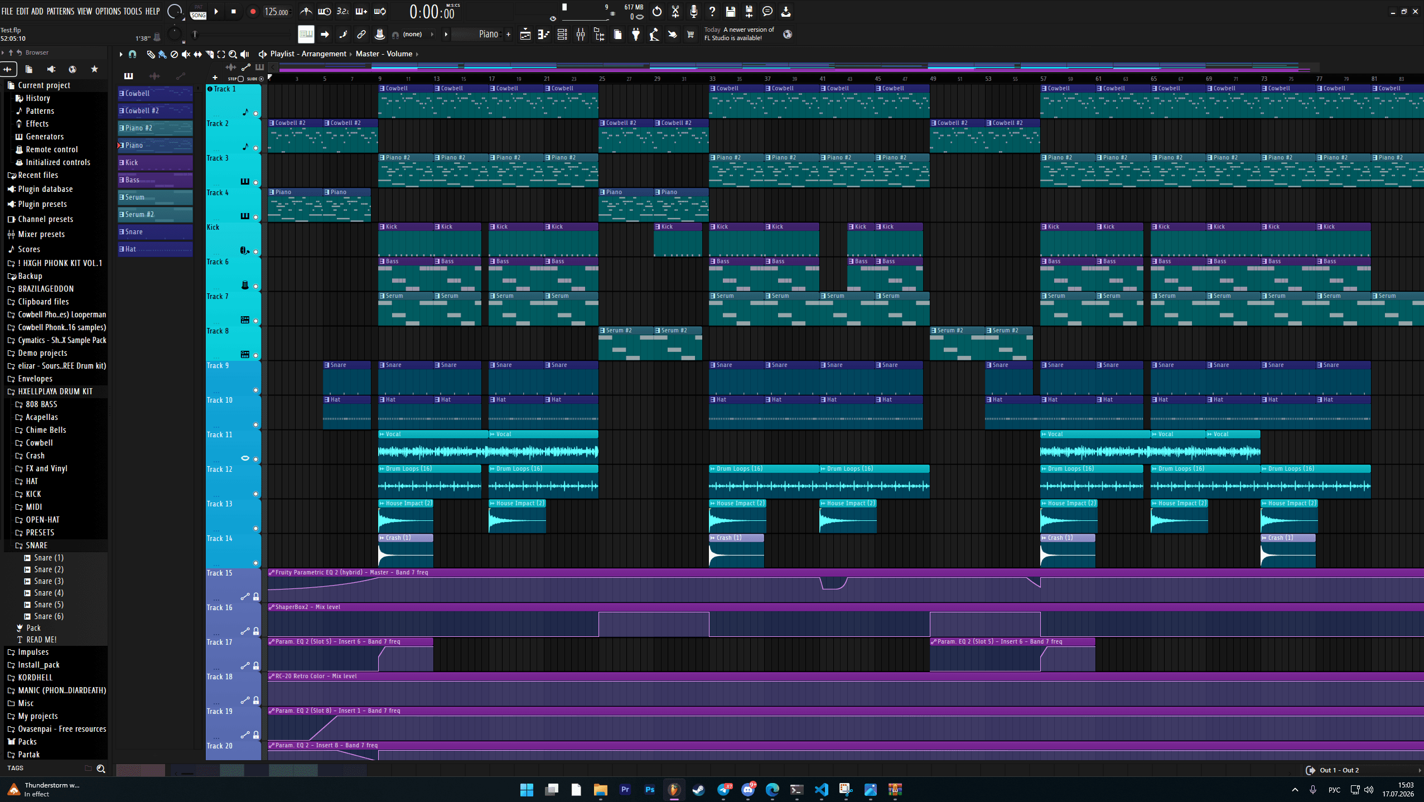1424x802 pixels.
Task: Open the piano roll view icon
Action: (543, 35)
